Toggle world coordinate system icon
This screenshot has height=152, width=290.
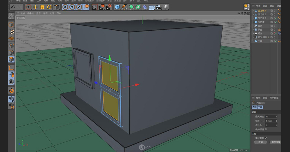click(86, 7)
